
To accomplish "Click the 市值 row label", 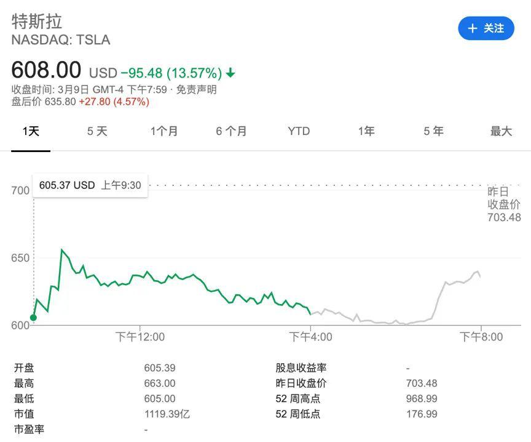I will [x=24, y=414].
